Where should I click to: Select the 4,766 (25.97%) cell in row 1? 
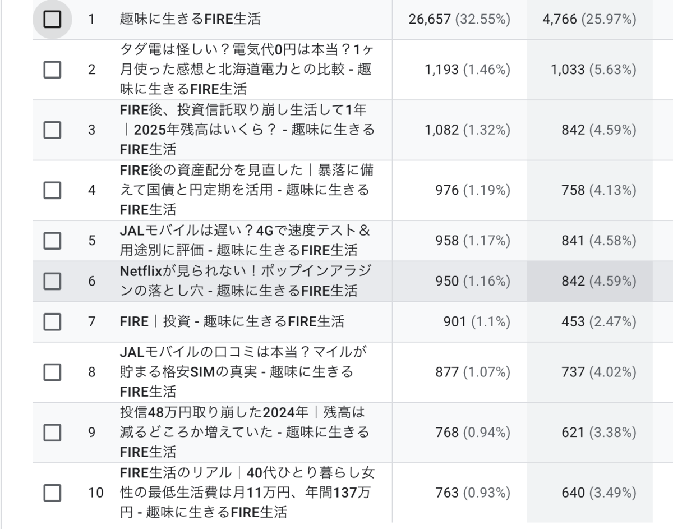[x=589, y=20]
